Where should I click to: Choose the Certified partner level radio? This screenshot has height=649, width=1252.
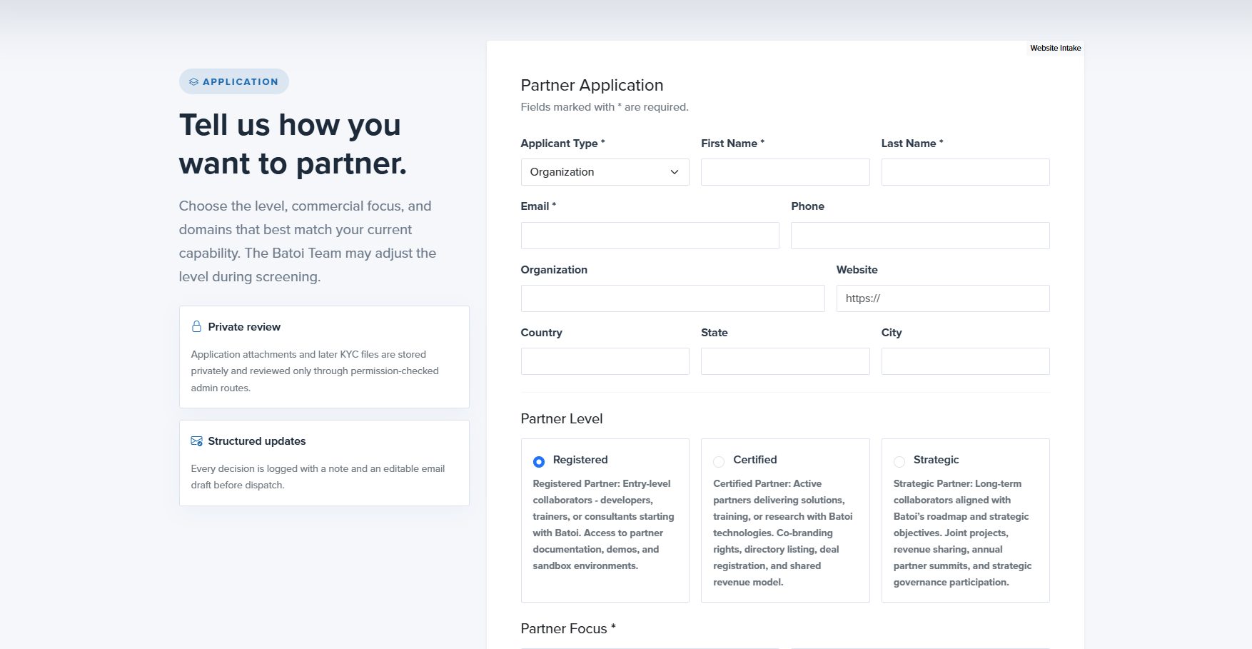(719, 462)
